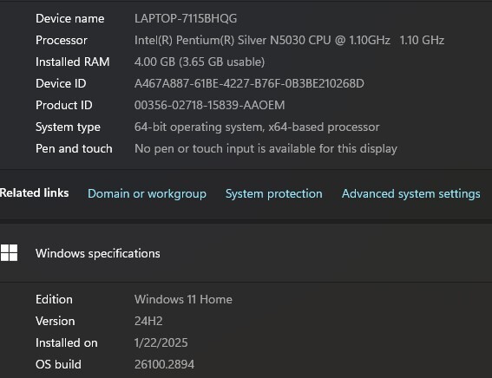The image size is (492, 378).
Task: Select the Pen and touch label
Action: pos(74,148)
